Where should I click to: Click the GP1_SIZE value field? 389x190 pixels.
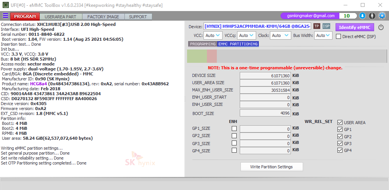coord(265,129)
